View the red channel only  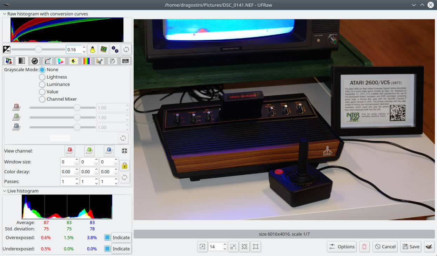(x=70, y=151)
